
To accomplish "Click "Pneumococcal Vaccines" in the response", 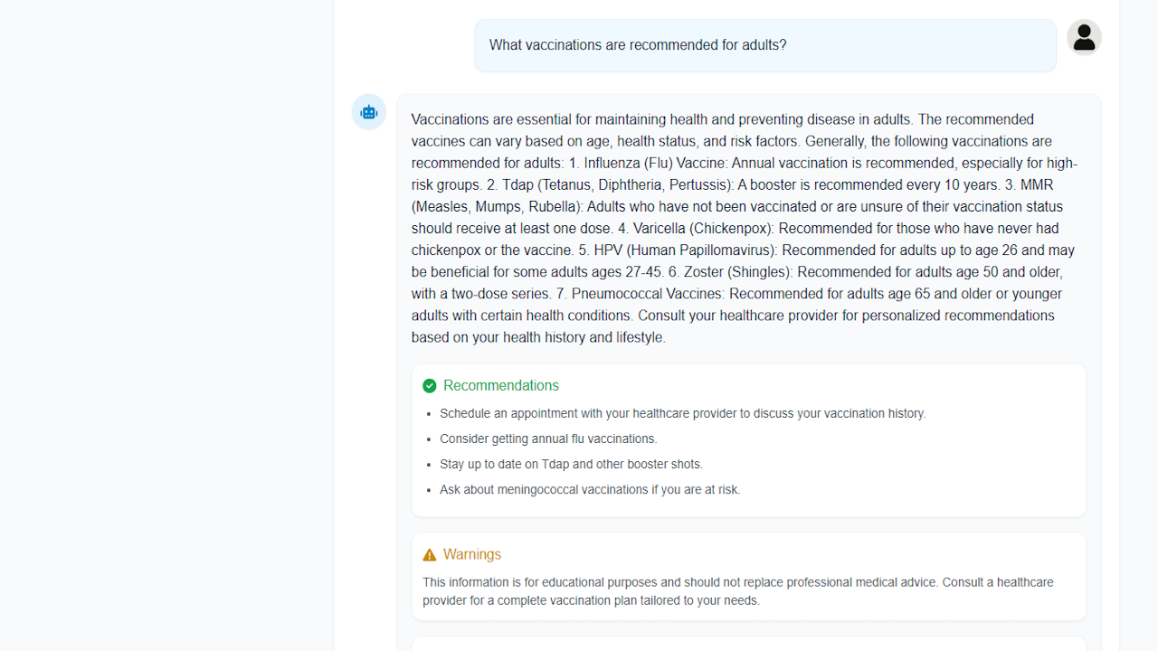I will point(648,294).
